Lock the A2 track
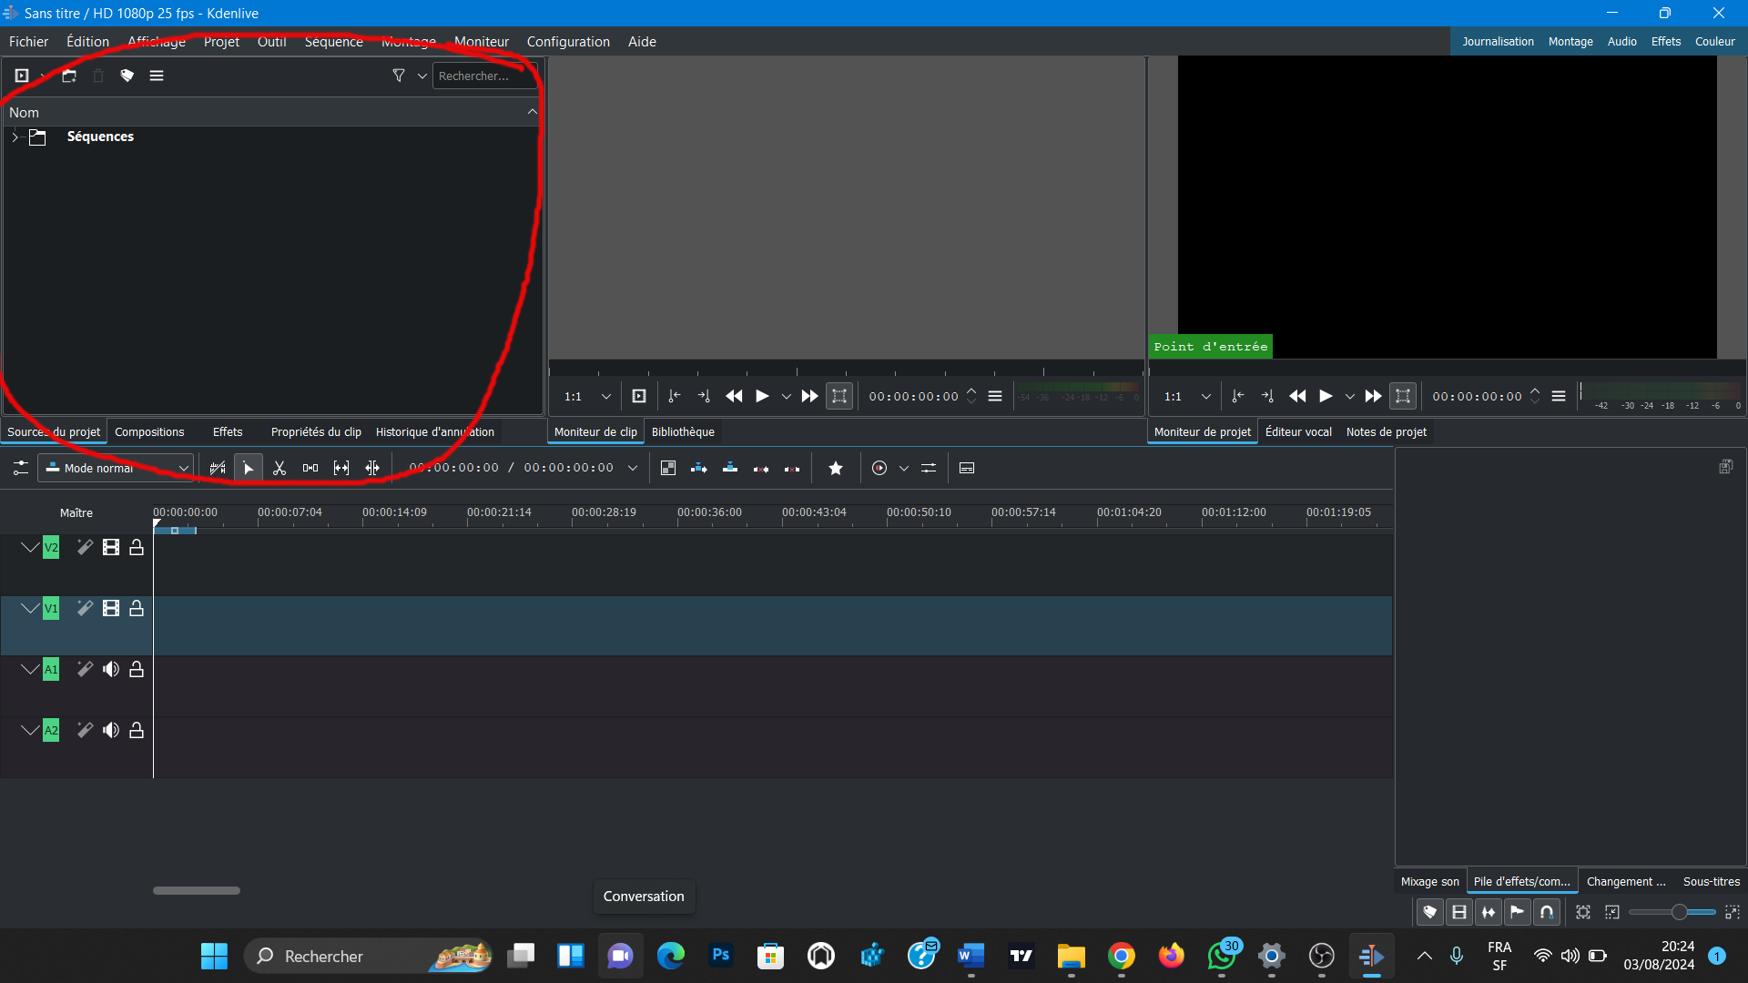Screen dimensions: 1748x983 137,730
